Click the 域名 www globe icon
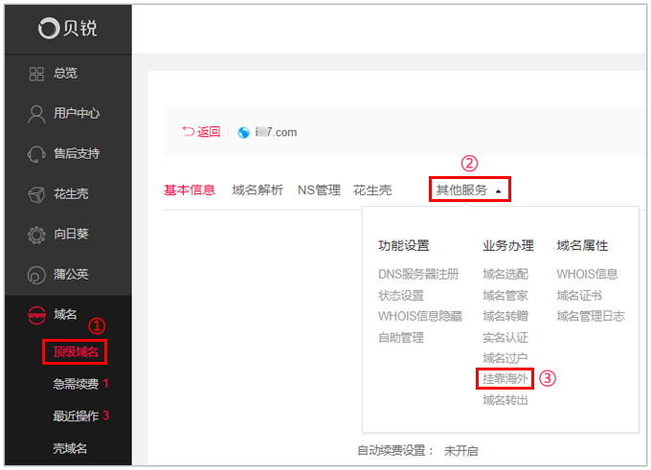This screenshot has width=651, height=470. click(36, 315)
